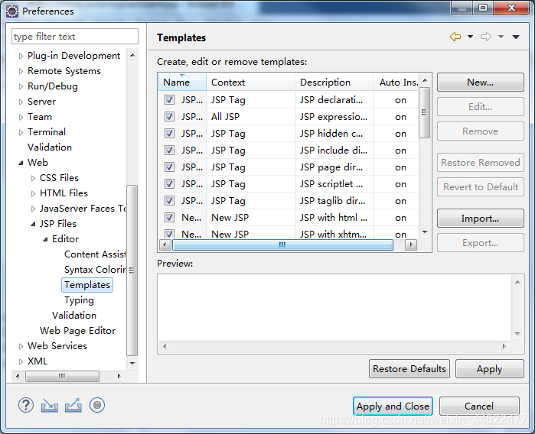The width and height of the screenshot is (535, 434).
Task: Toggle the JSP scriptlet template checkbox
Action: point(169,183)
